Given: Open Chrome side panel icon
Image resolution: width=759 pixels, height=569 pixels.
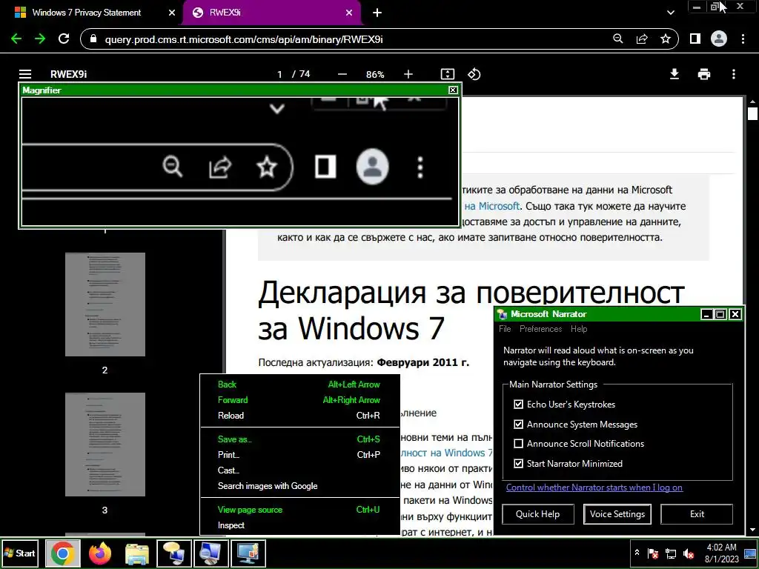Looking at the screenshot, I should (695, 39).
